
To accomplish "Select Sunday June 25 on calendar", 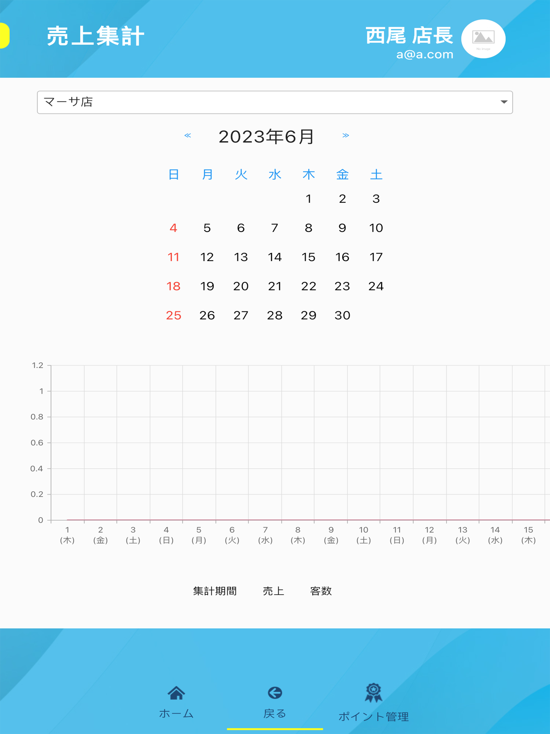I will tap(173, 316).
